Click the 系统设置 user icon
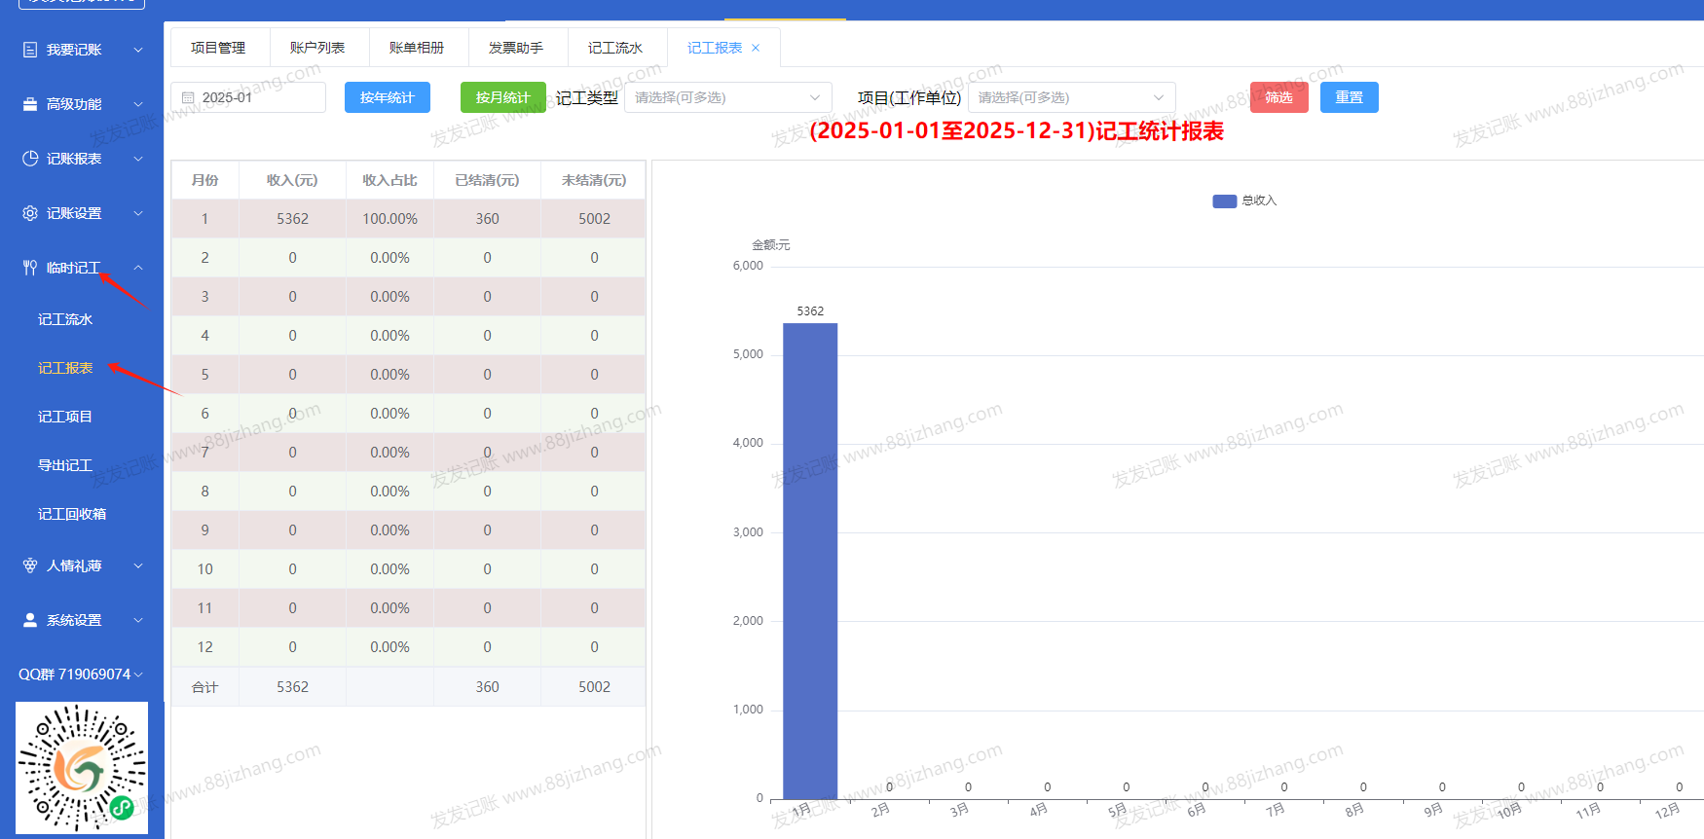The height and width of the screenshot is (839, 1704). (30, 620)
